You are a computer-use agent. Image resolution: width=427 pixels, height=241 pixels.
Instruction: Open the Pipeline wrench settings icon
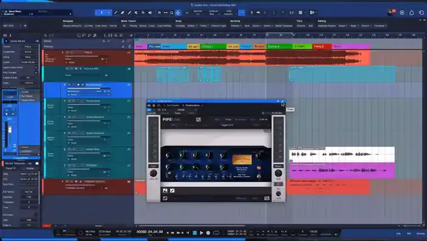pos(198,120)
